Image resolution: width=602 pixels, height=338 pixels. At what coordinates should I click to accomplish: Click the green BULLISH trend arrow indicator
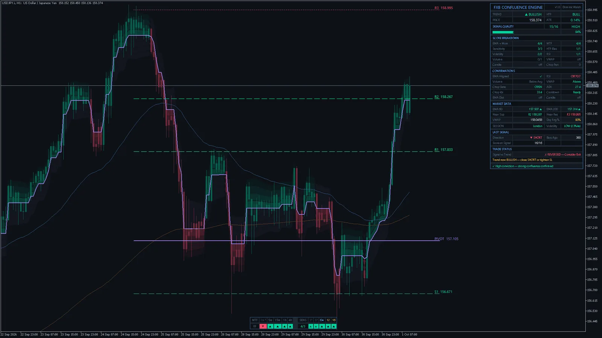point(526,15)
